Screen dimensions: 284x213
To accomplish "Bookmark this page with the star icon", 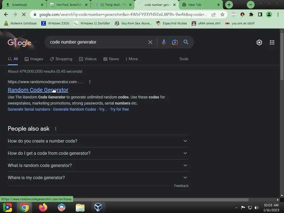I will click(x=222, y=14).
